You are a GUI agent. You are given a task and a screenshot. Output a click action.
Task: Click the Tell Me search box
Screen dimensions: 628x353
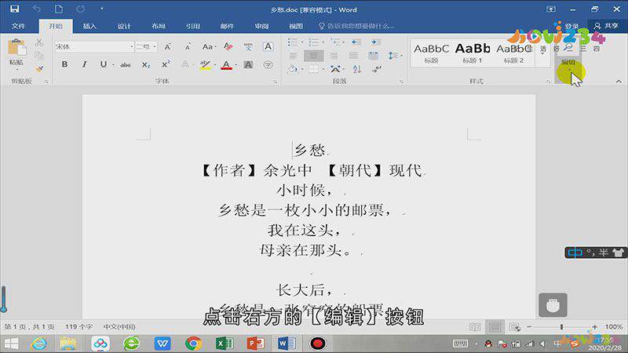pyautogui.click(x=356, y=26)
